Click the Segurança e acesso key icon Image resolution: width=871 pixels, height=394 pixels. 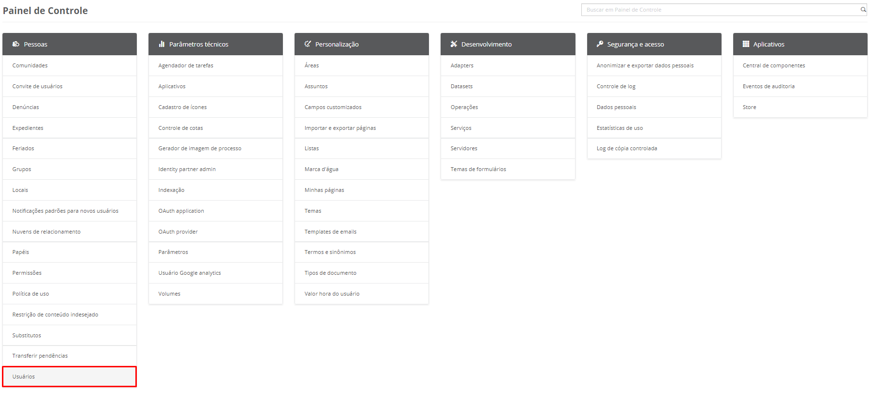600,44
